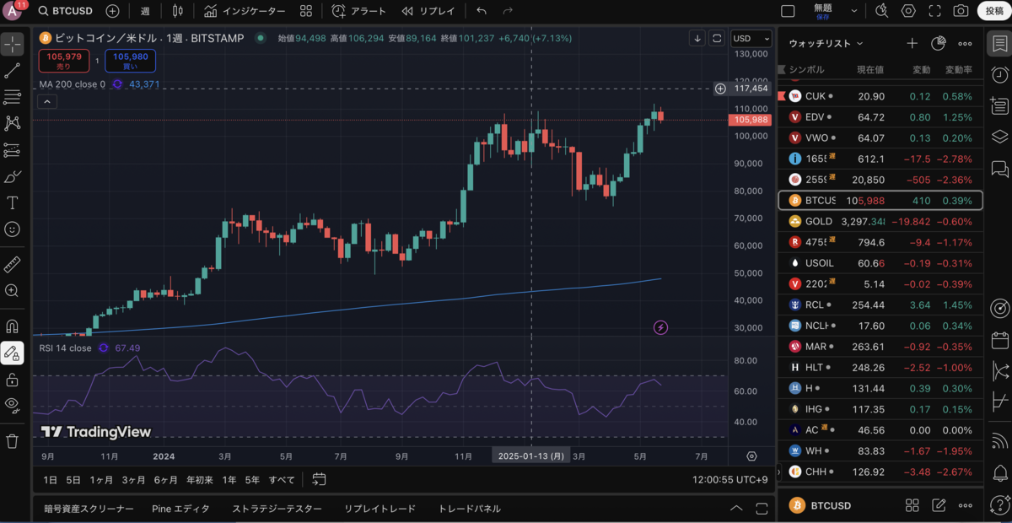Screen dimensions: 1012x523
Task: Open the alert creation button
Action: click(x=358, y=11)
